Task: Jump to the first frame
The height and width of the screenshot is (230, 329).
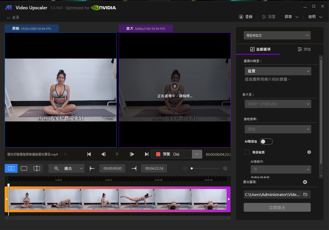Action: click(x=89, y=154)
